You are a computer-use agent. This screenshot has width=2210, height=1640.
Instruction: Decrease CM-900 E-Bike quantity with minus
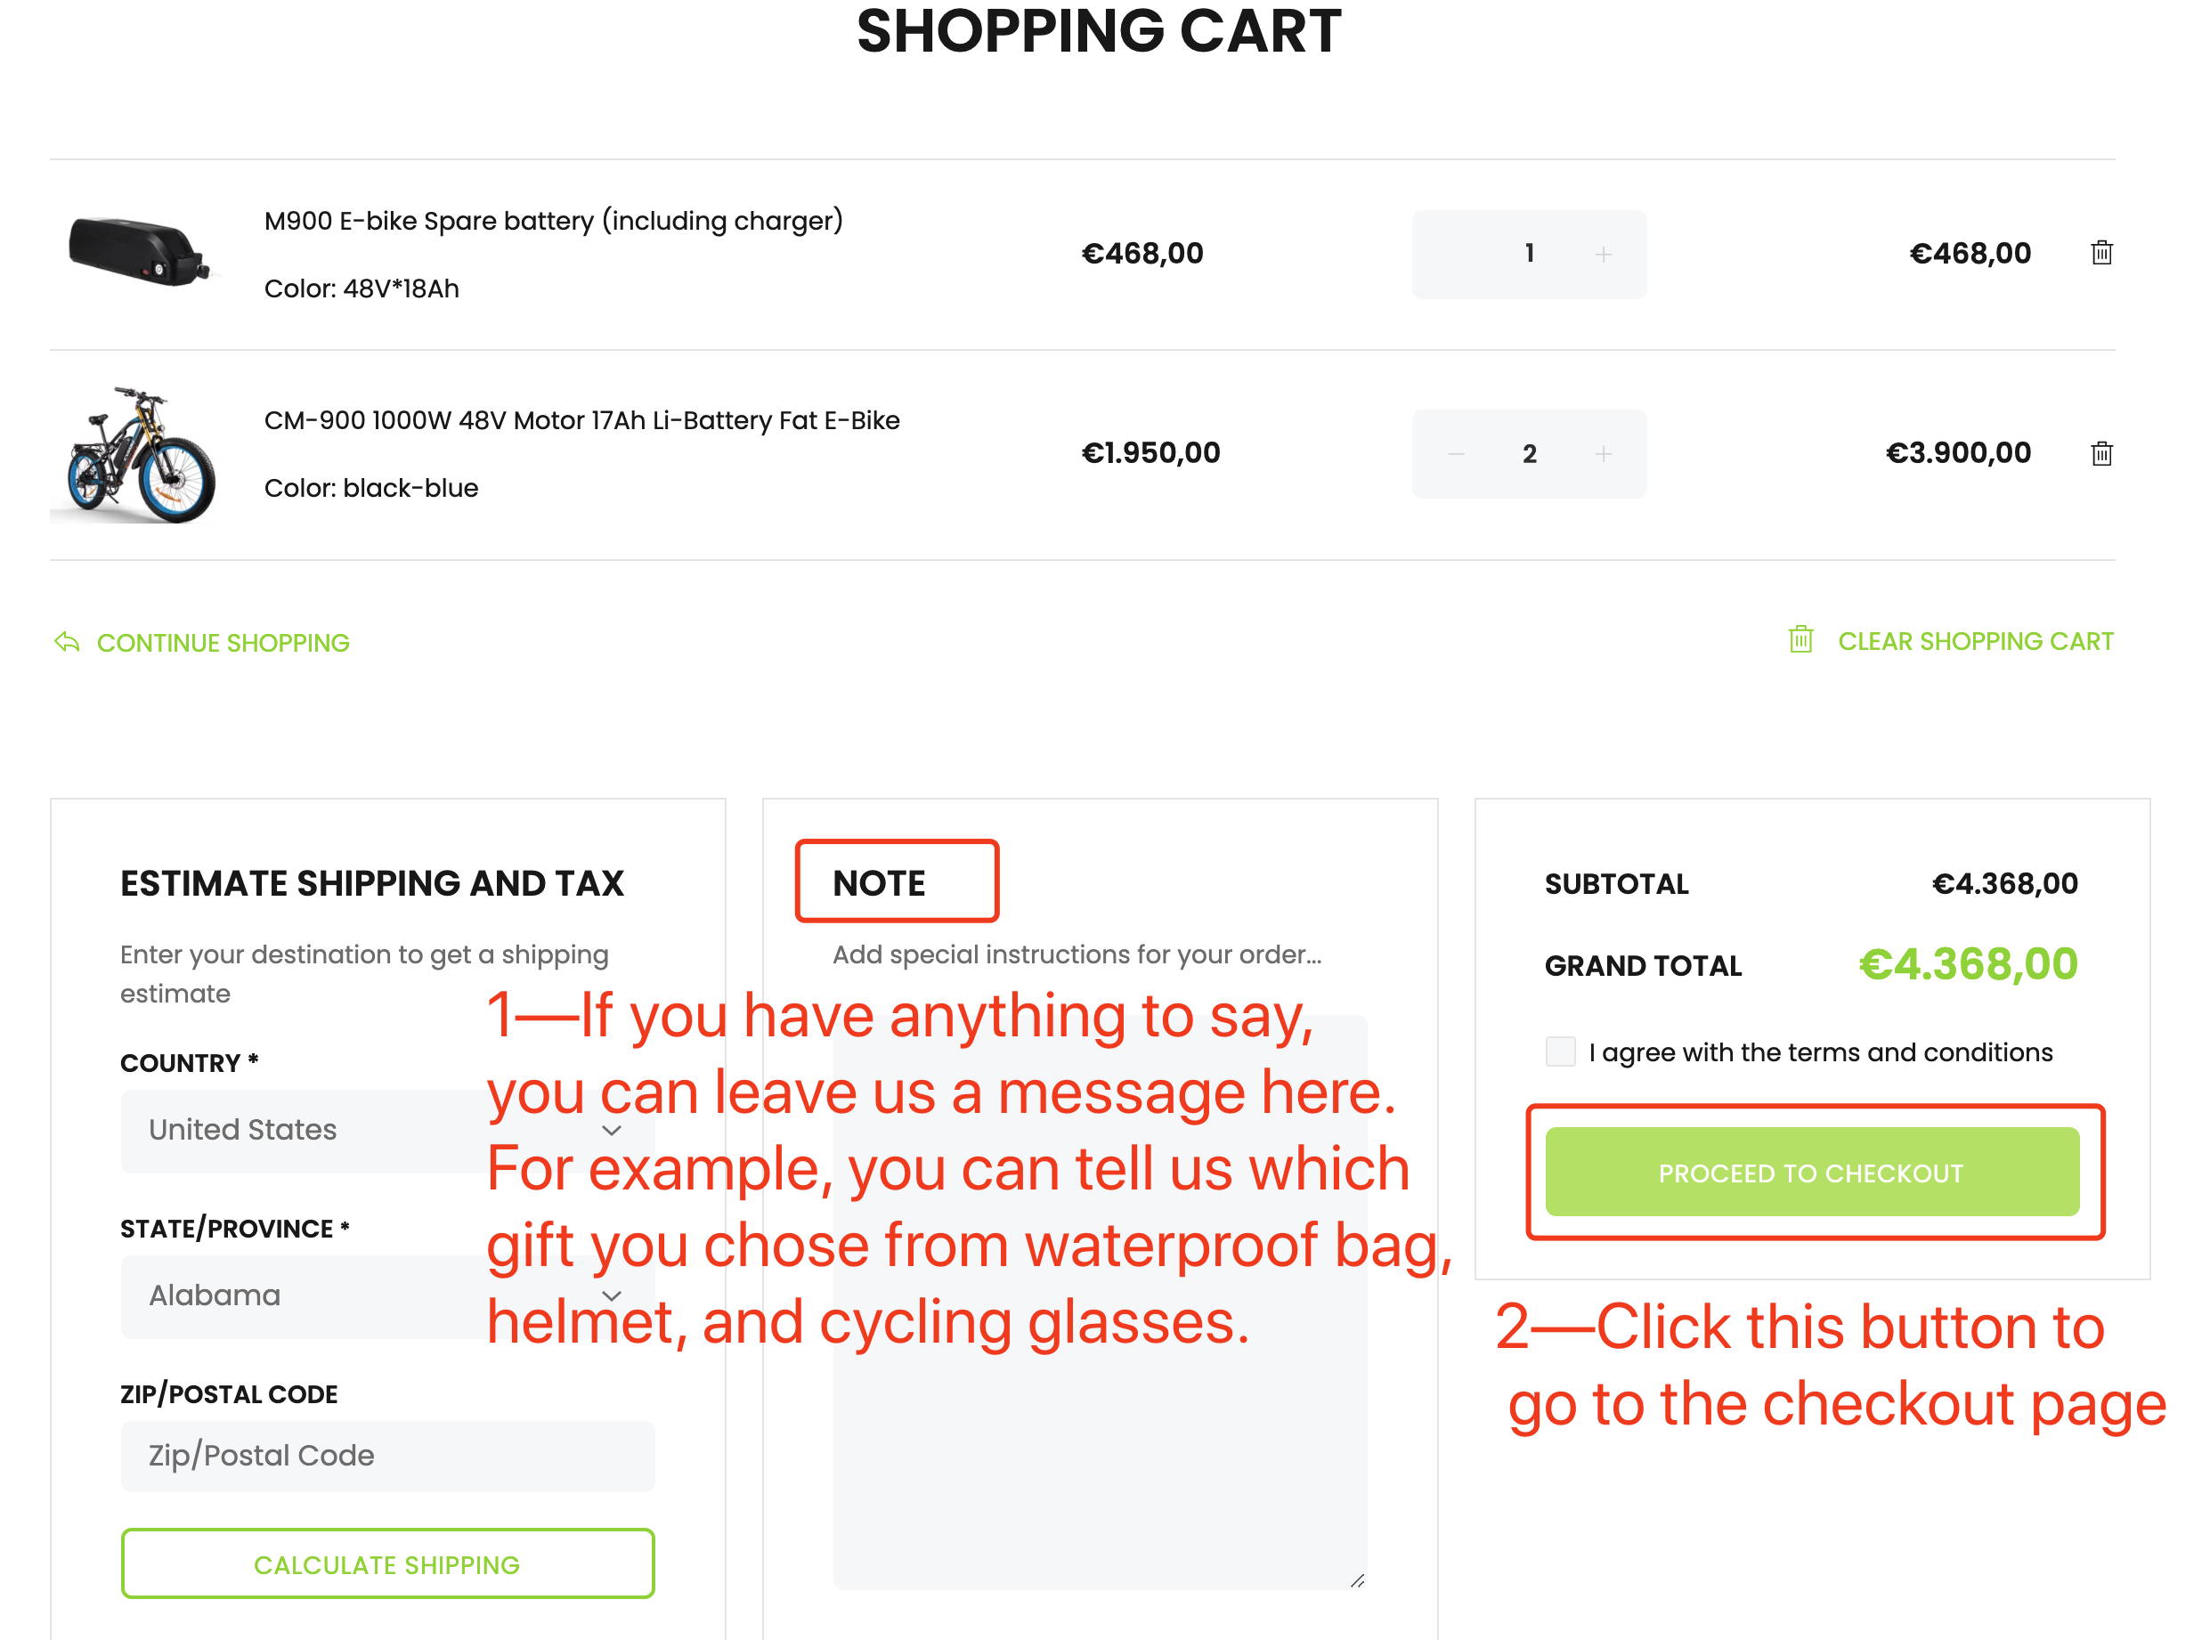tap(1456, 454)
